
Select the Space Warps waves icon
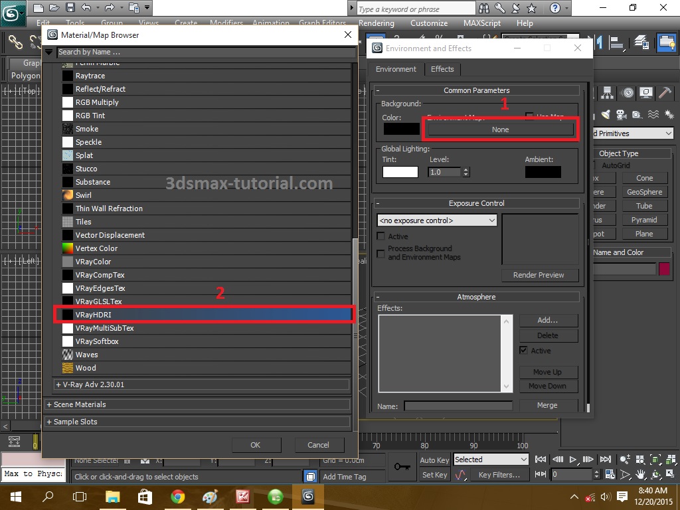pyautogui.click(x=653, y=114)
